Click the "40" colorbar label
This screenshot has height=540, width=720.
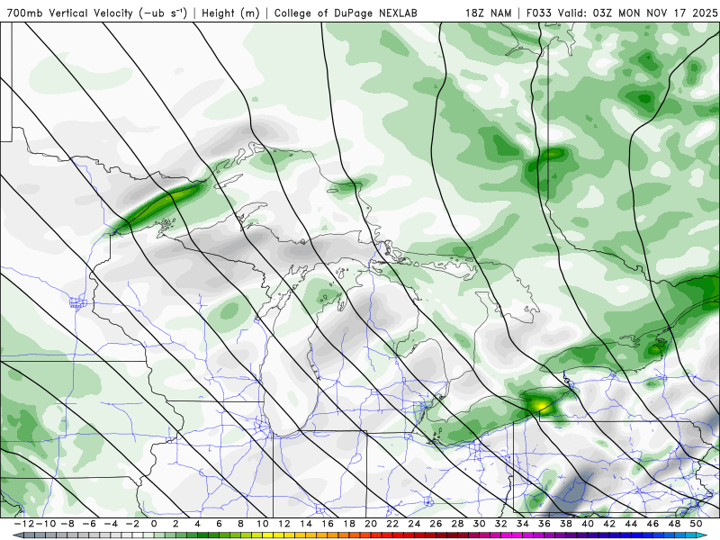[x=588, y=524]
